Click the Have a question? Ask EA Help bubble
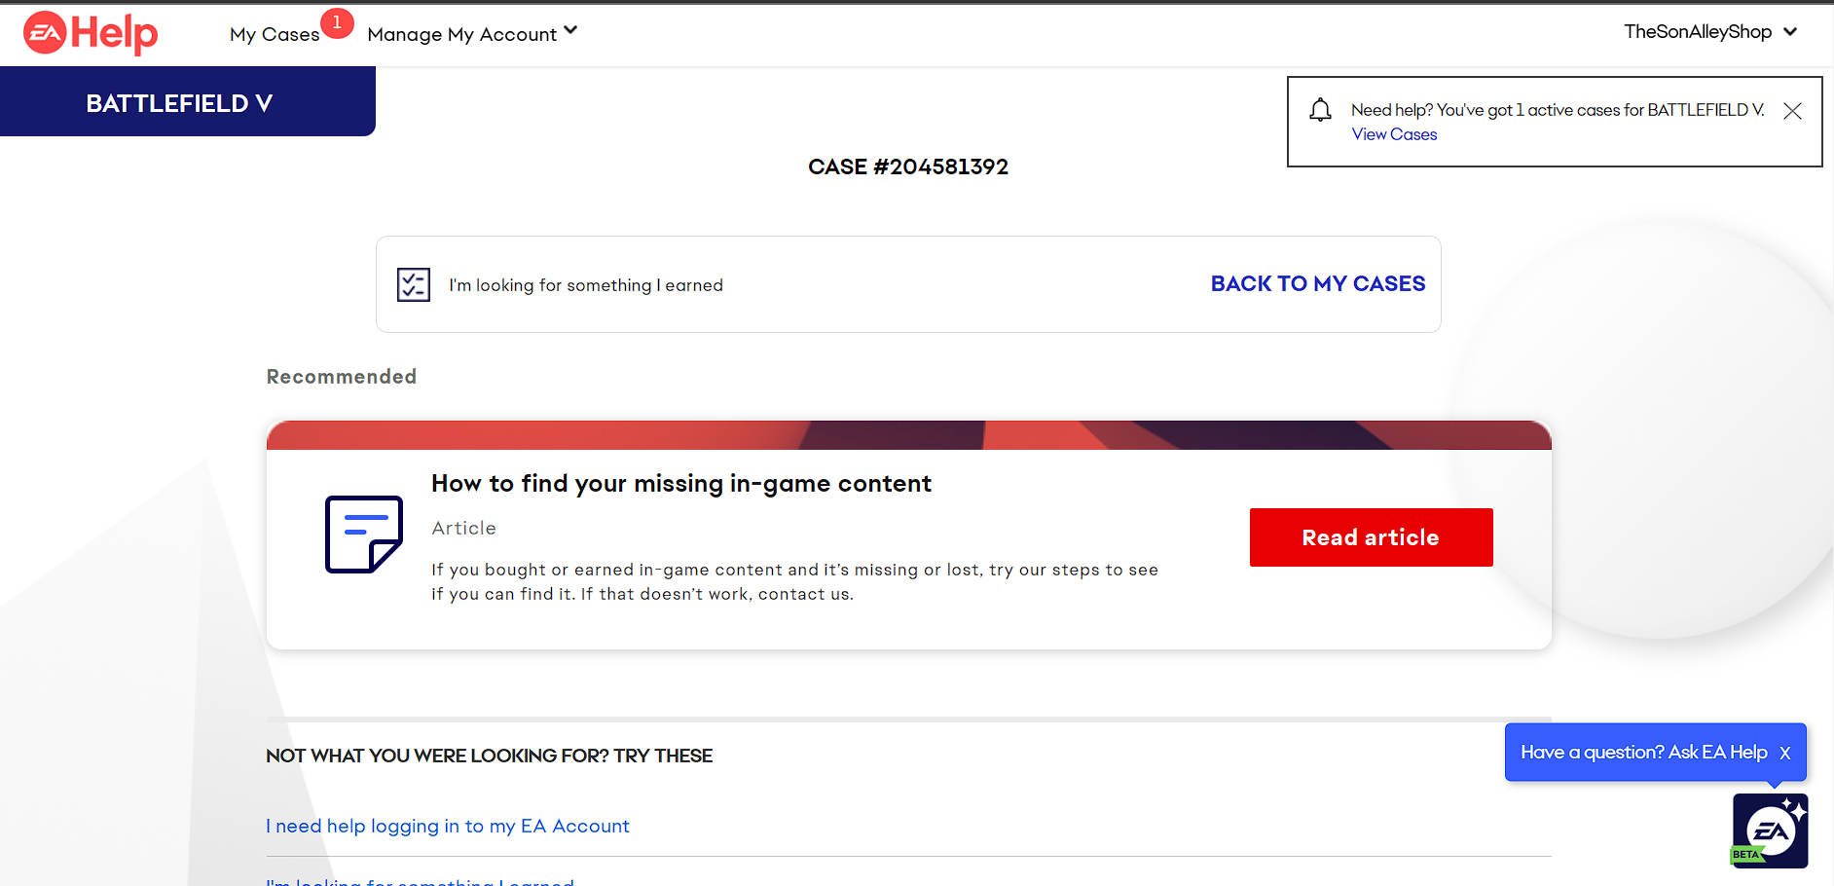The width and height of the screenshot is (1834, 886). tap(1643, 753)
